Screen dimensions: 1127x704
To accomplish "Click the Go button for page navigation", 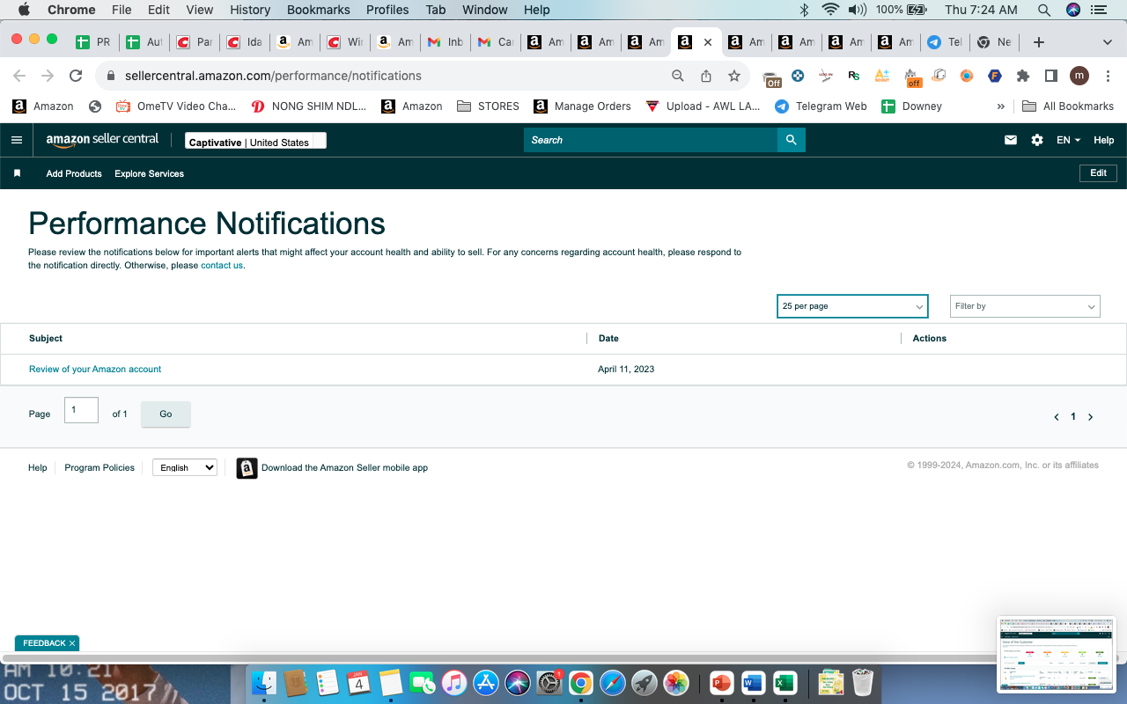I will coord(166,414).
